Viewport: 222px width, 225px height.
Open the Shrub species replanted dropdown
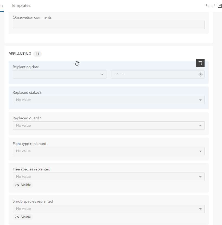point(200,209)
